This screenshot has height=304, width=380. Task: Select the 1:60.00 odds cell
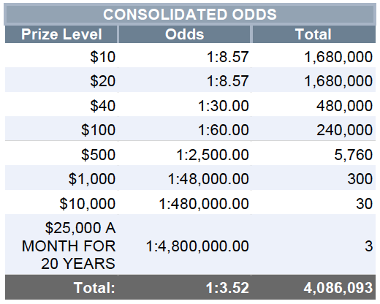(185, 129)
